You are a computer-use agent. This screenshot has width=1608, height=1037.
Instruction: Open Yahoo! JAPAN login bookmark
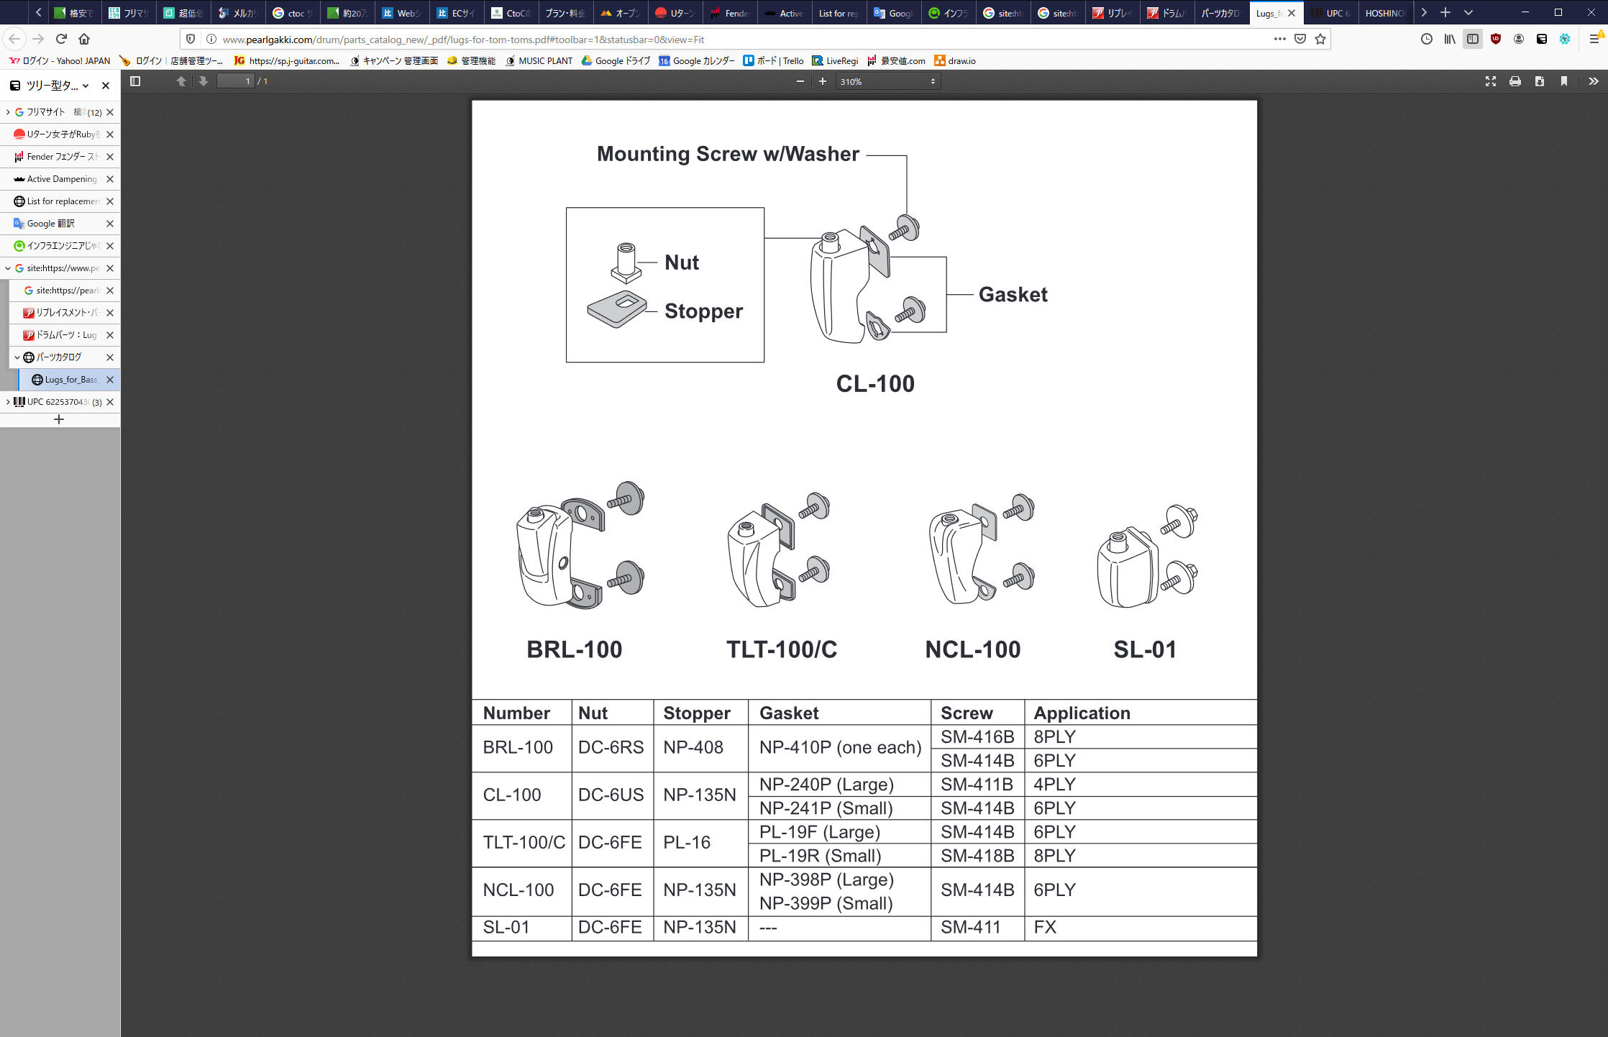[60, 61]
